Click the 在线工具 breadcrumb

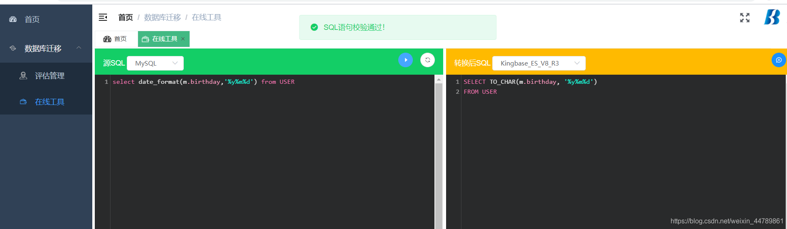[207, 17]
